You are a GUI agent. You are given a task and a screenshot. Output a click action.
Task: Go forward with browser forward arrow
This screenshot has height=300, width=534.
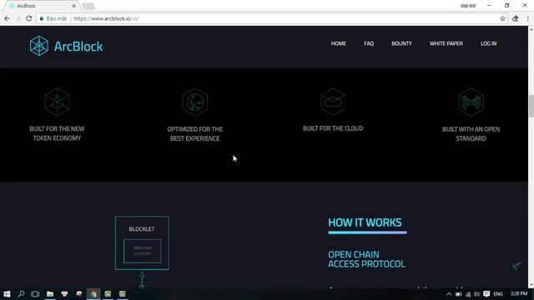click(x=18, y=18)
